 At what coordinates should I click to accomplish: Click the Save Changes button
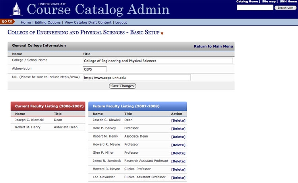(x=122, y=86)
